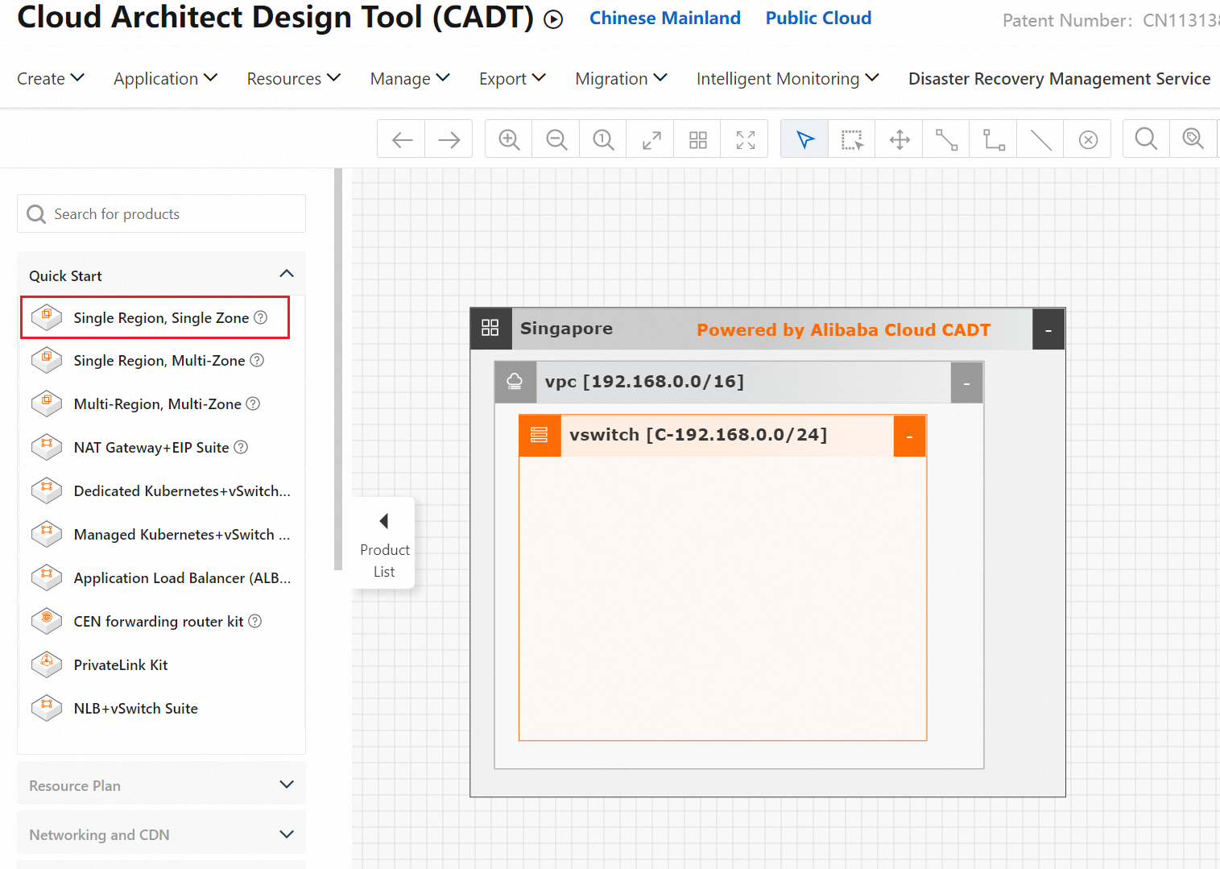Screen dimensions: 1220x869
Task: Click the undo left arrow toolbar icon
Action: pyautogui.click(x=402, y=139)
